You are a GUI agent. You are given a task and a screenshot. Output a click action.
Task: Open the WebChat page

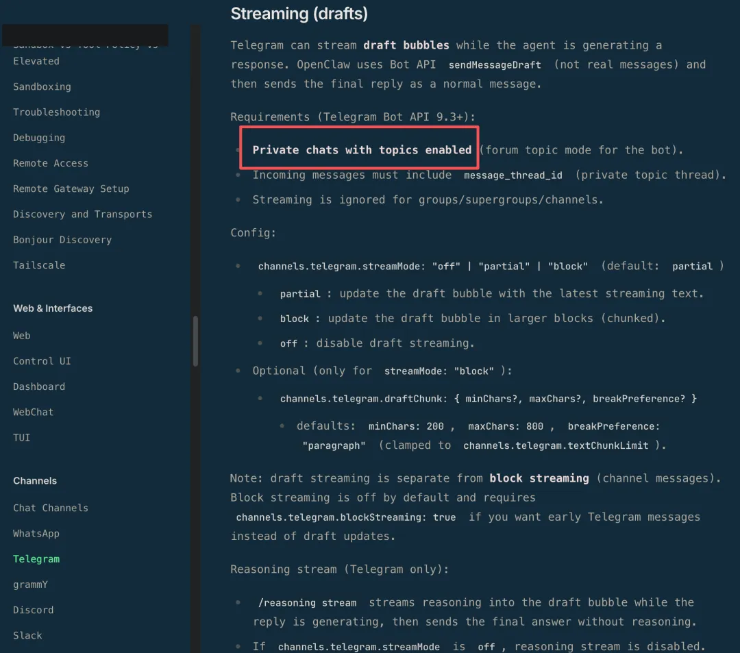tap(33, 412)
